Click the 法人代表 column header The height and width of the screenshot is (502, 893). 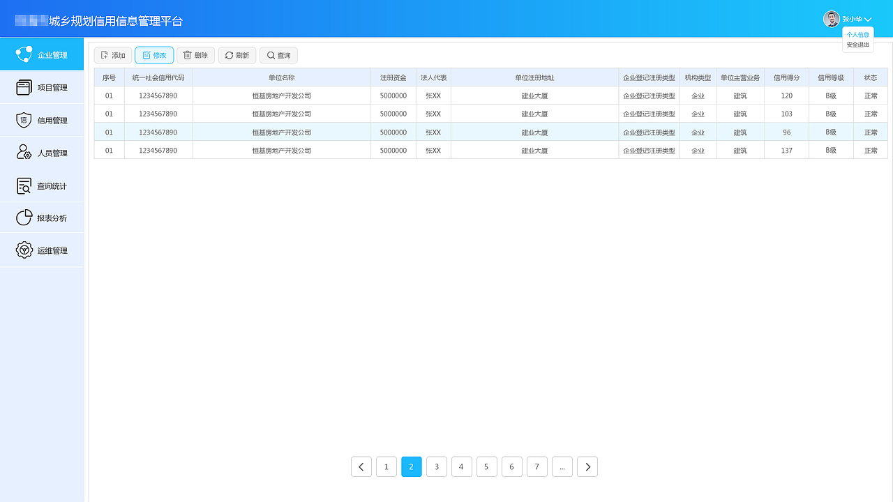433,77
